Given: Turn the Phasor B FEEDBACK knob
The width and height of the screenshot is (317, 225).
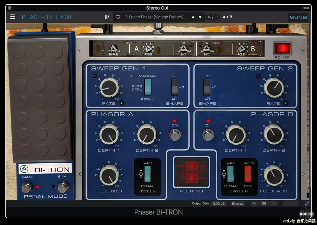Looking at the screenshot, I should [x=274, y=175].
